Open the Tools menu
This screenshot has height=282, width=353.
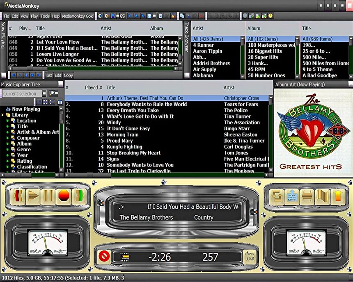[x=45, y=16]
